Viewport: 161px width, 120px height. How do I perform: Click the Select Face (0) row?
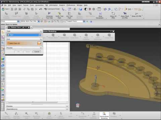[x=24, y=43]
